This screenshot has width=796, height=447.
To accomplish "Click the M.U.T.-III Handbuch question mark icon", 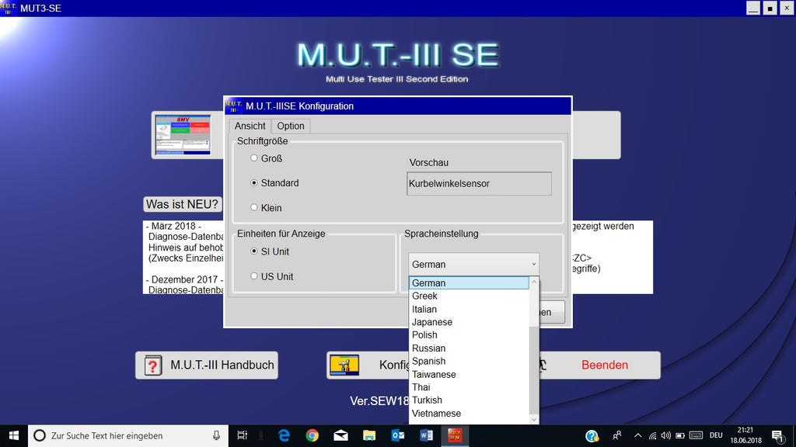I will click(x=153, y=365).
